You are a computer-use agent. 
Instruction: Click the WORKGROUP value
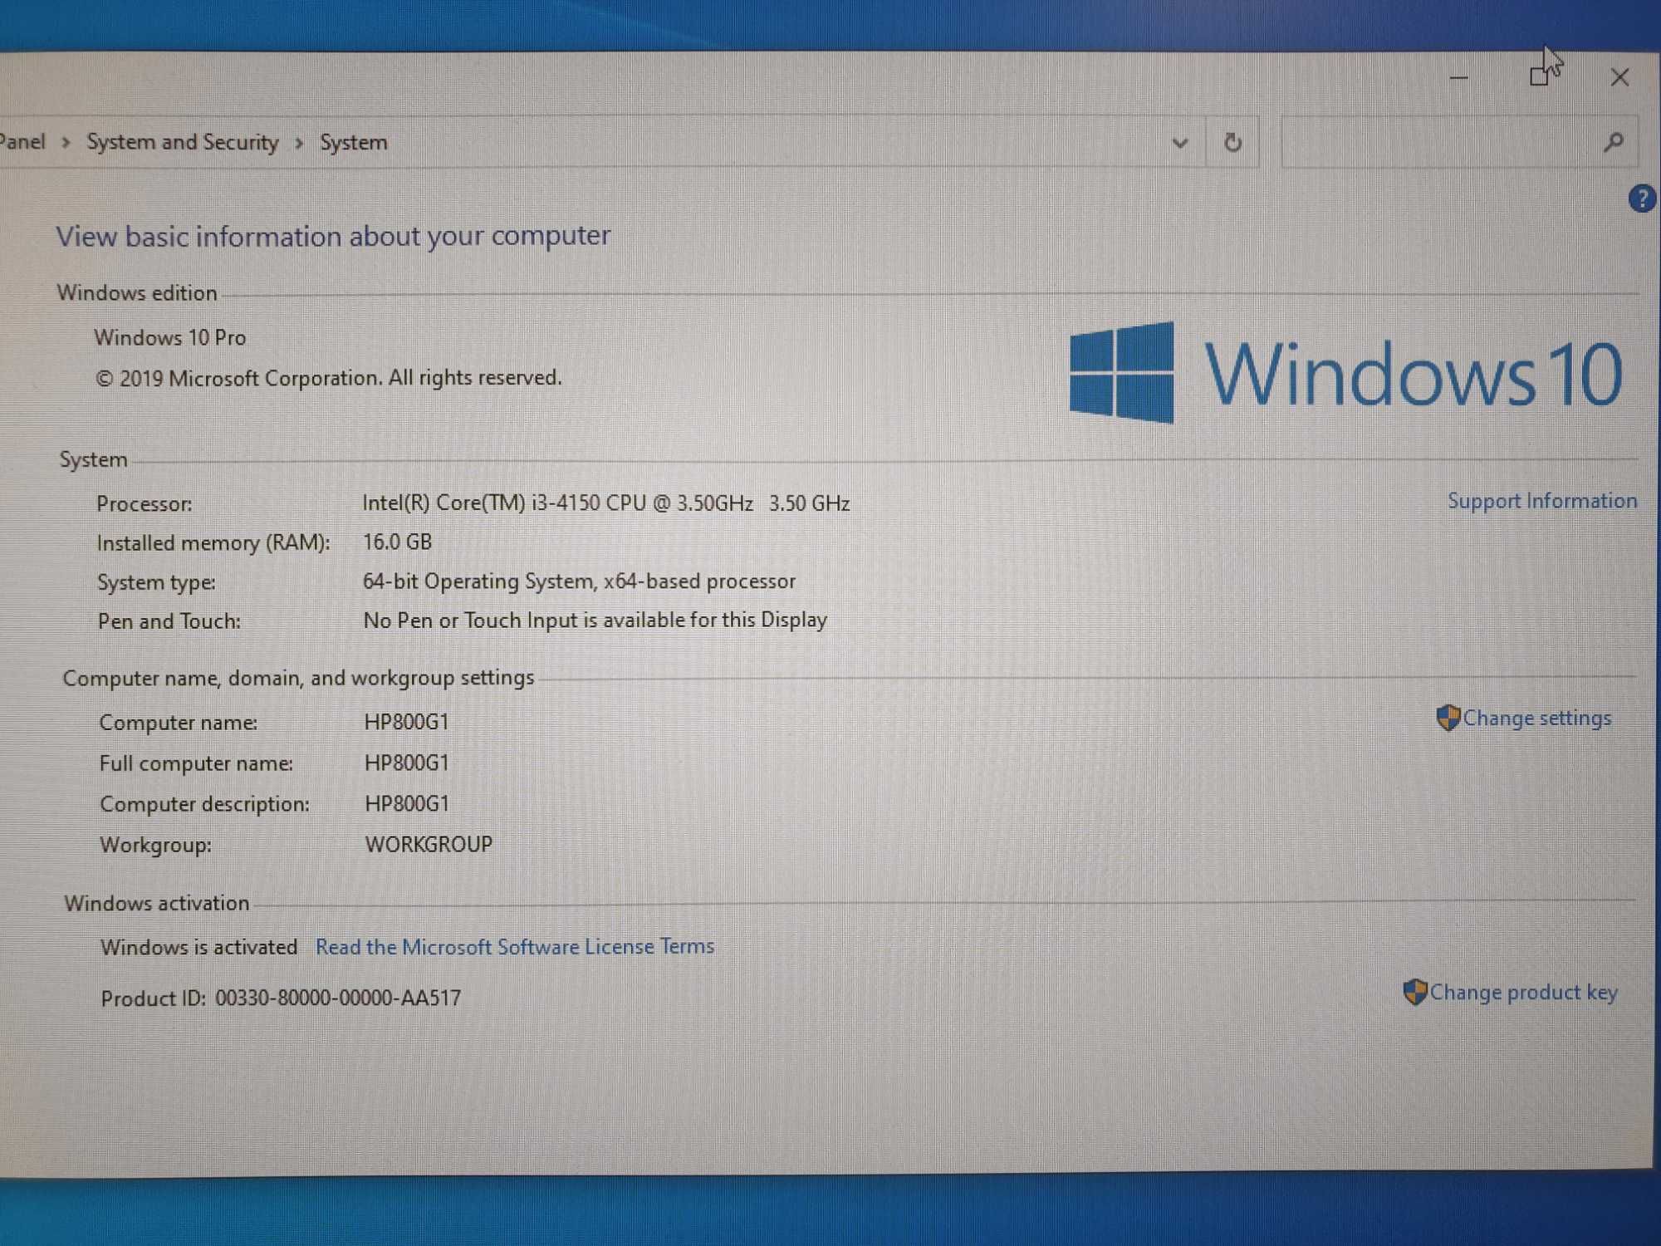pyautogui.click(x=429, y=844)
